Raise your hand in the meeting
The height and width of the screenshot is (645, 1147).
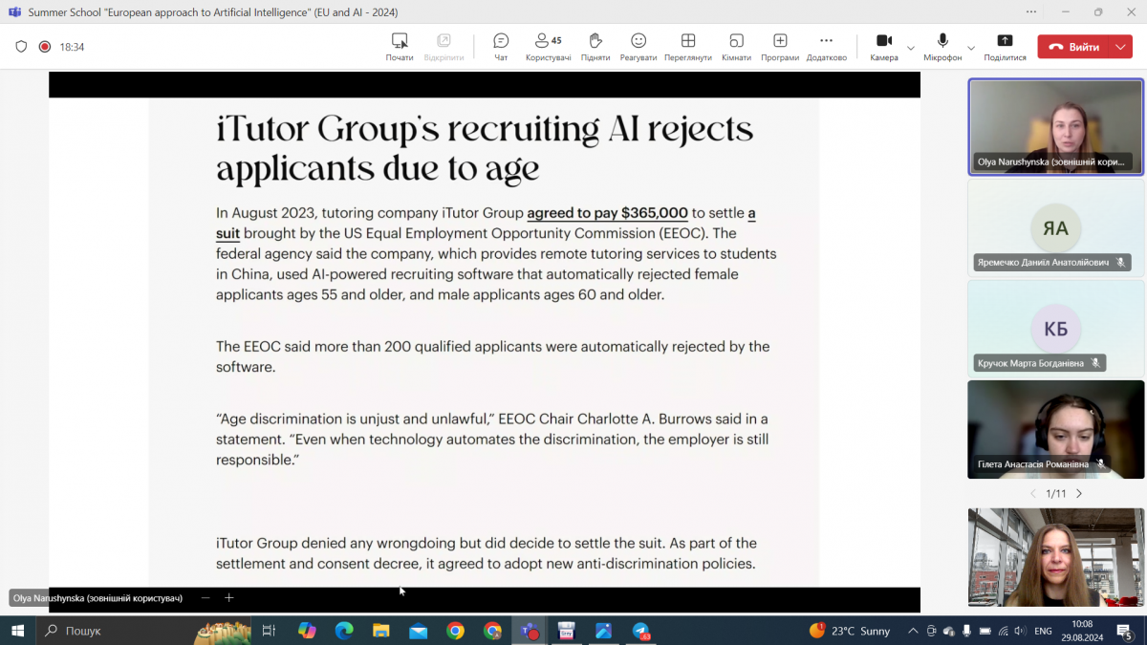coord(595,46)
